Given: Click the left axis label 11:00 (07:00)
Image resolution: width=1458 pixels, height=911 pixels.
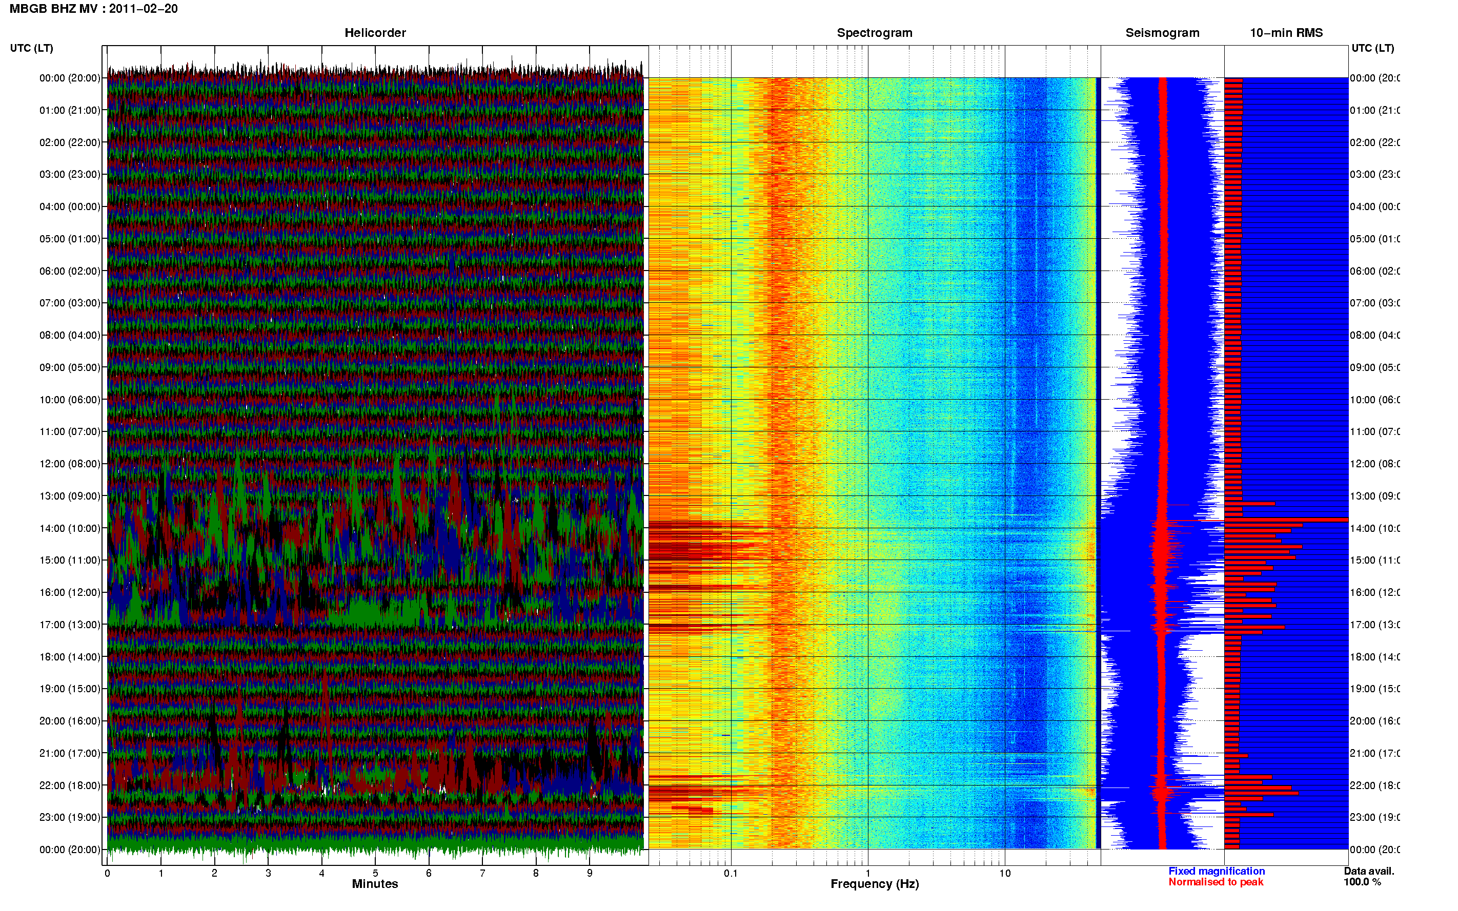Looking at the screenshot, I should (70, 432).
